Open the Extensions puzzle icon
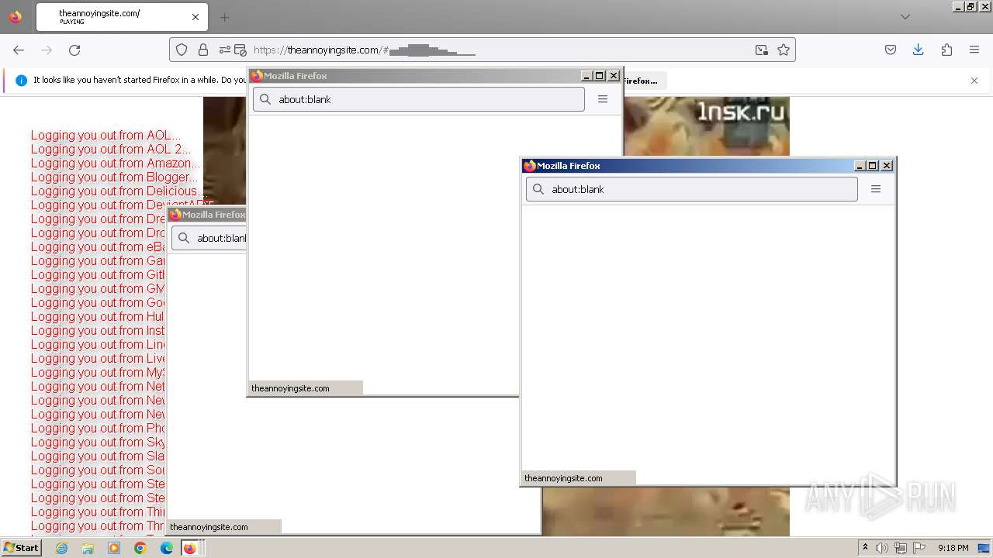This screenshot has width=993, height=558. pos(946,50)
